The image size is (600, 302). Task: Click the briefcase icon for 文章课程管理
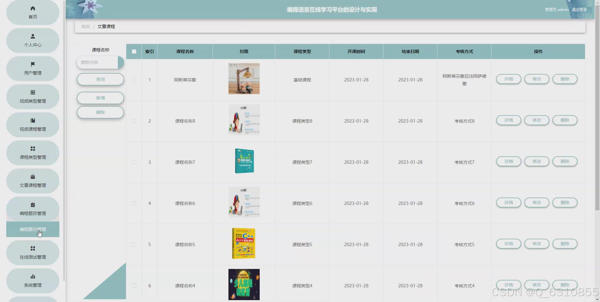(33, 177)
